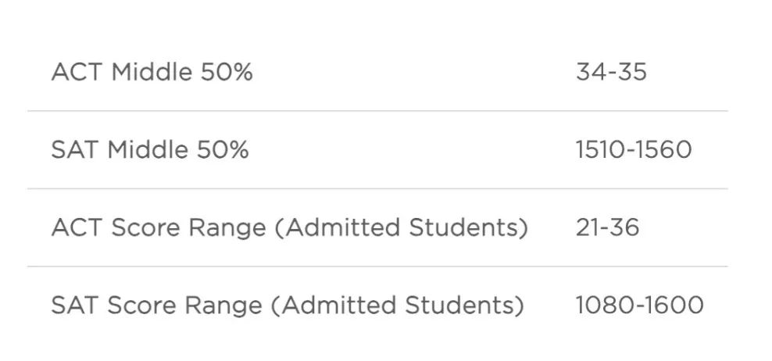Screen dimensions: 772x361
Task: Click the ACT Middle 50% label
Action: pos(152,72)
